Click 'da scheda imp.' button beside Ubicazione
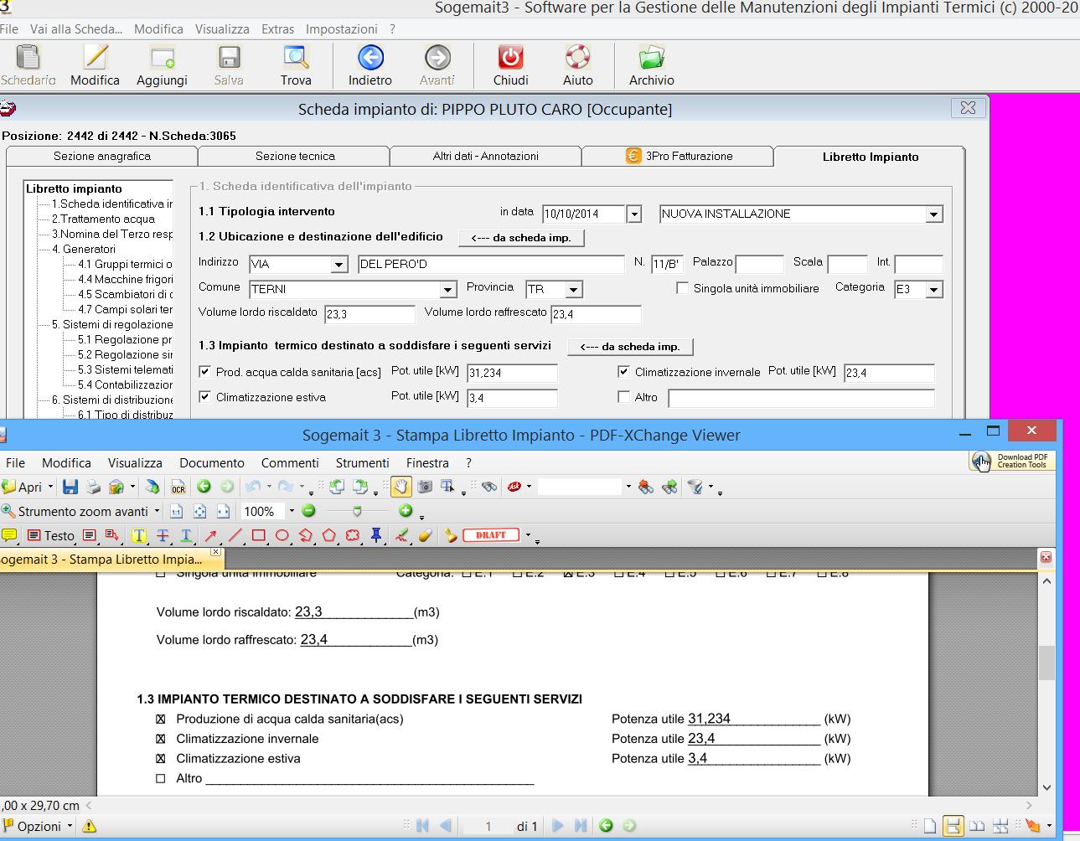 pyautogui.click(x=521, y=238)
